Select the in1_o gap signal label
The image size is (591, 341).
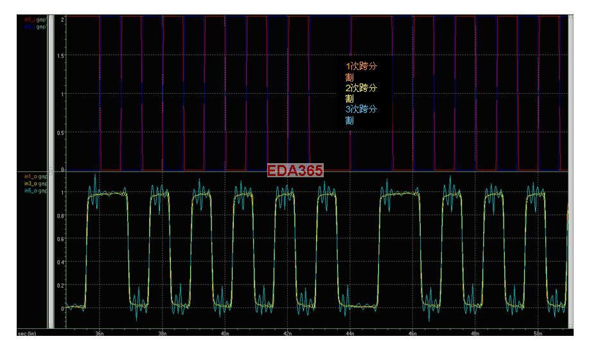[36, 177]
